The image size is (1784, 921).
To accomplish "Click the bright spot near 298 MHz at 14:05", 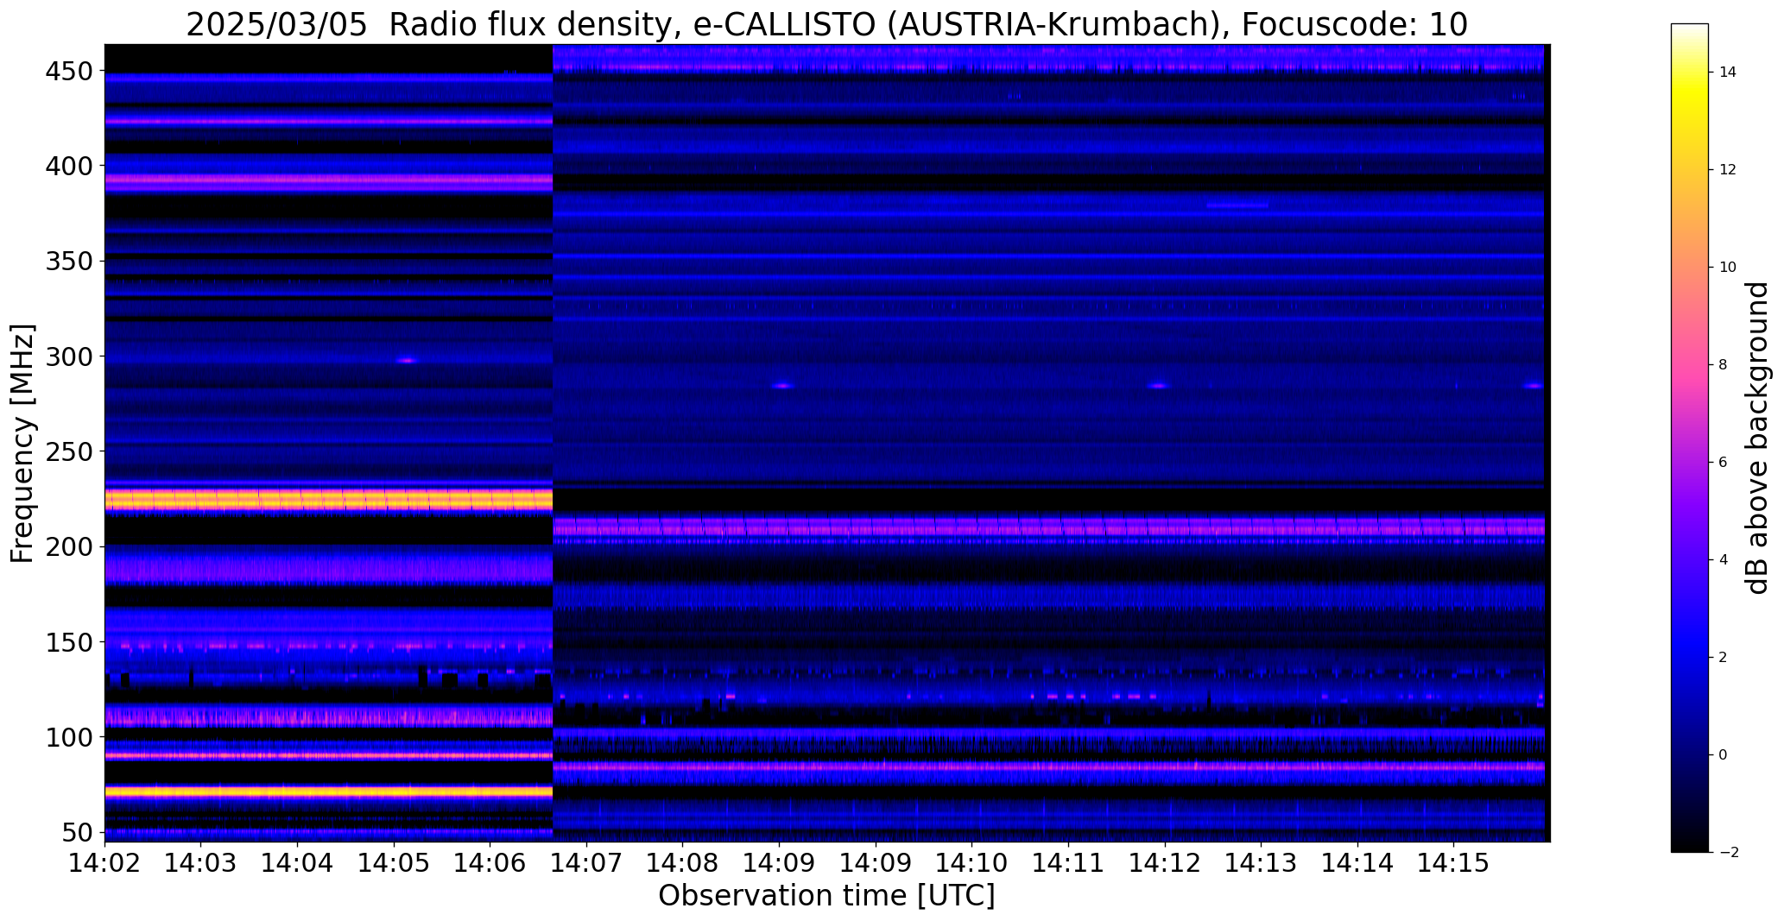I will click(407, 361).
